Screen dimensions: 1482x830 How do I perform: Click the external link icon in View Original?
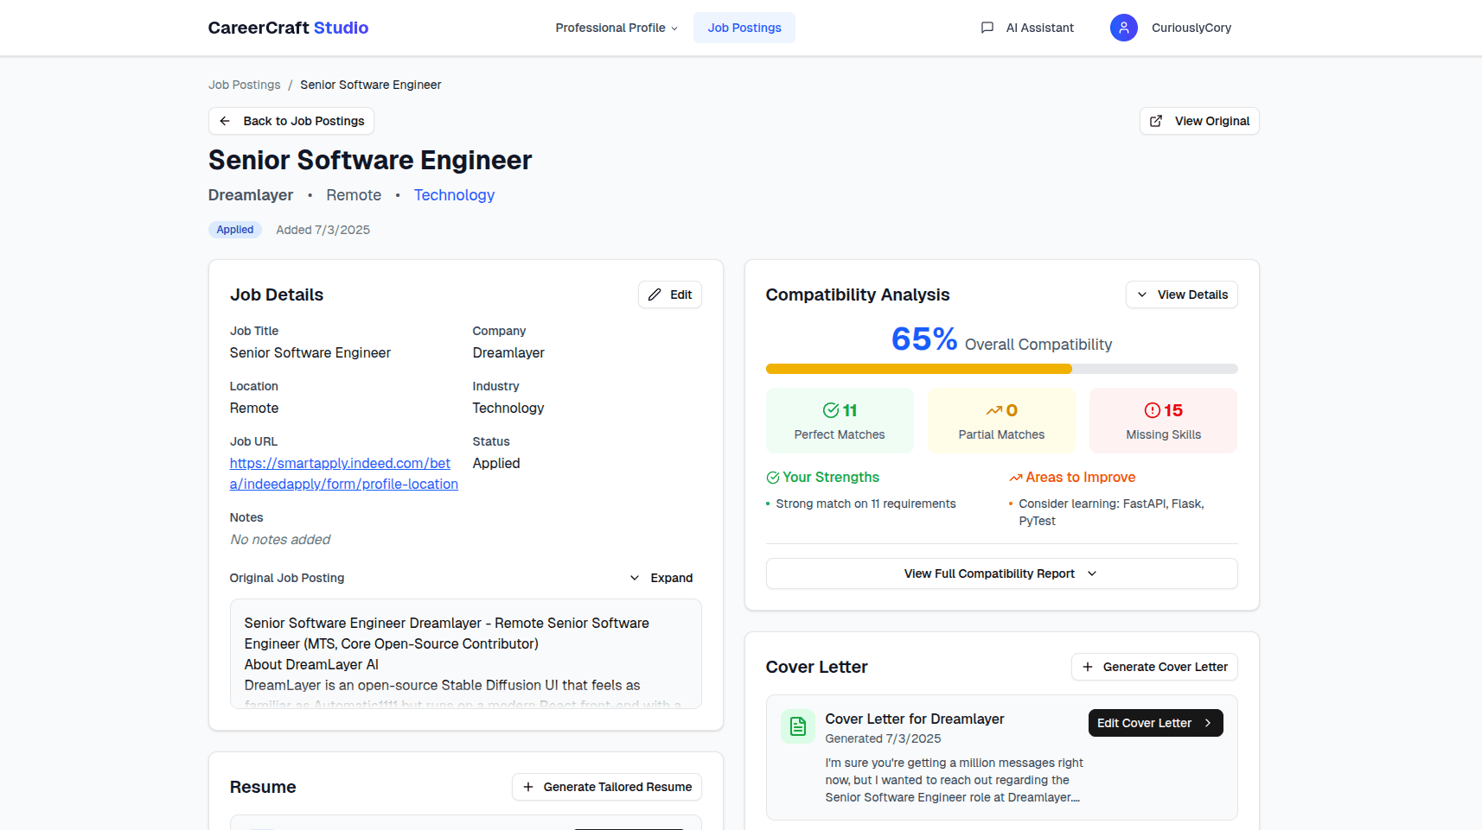1156,121
